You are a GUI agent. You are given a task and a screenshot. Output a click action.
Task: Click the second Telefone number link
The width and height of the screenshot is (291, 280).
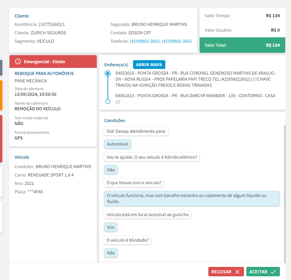point(177,41)
